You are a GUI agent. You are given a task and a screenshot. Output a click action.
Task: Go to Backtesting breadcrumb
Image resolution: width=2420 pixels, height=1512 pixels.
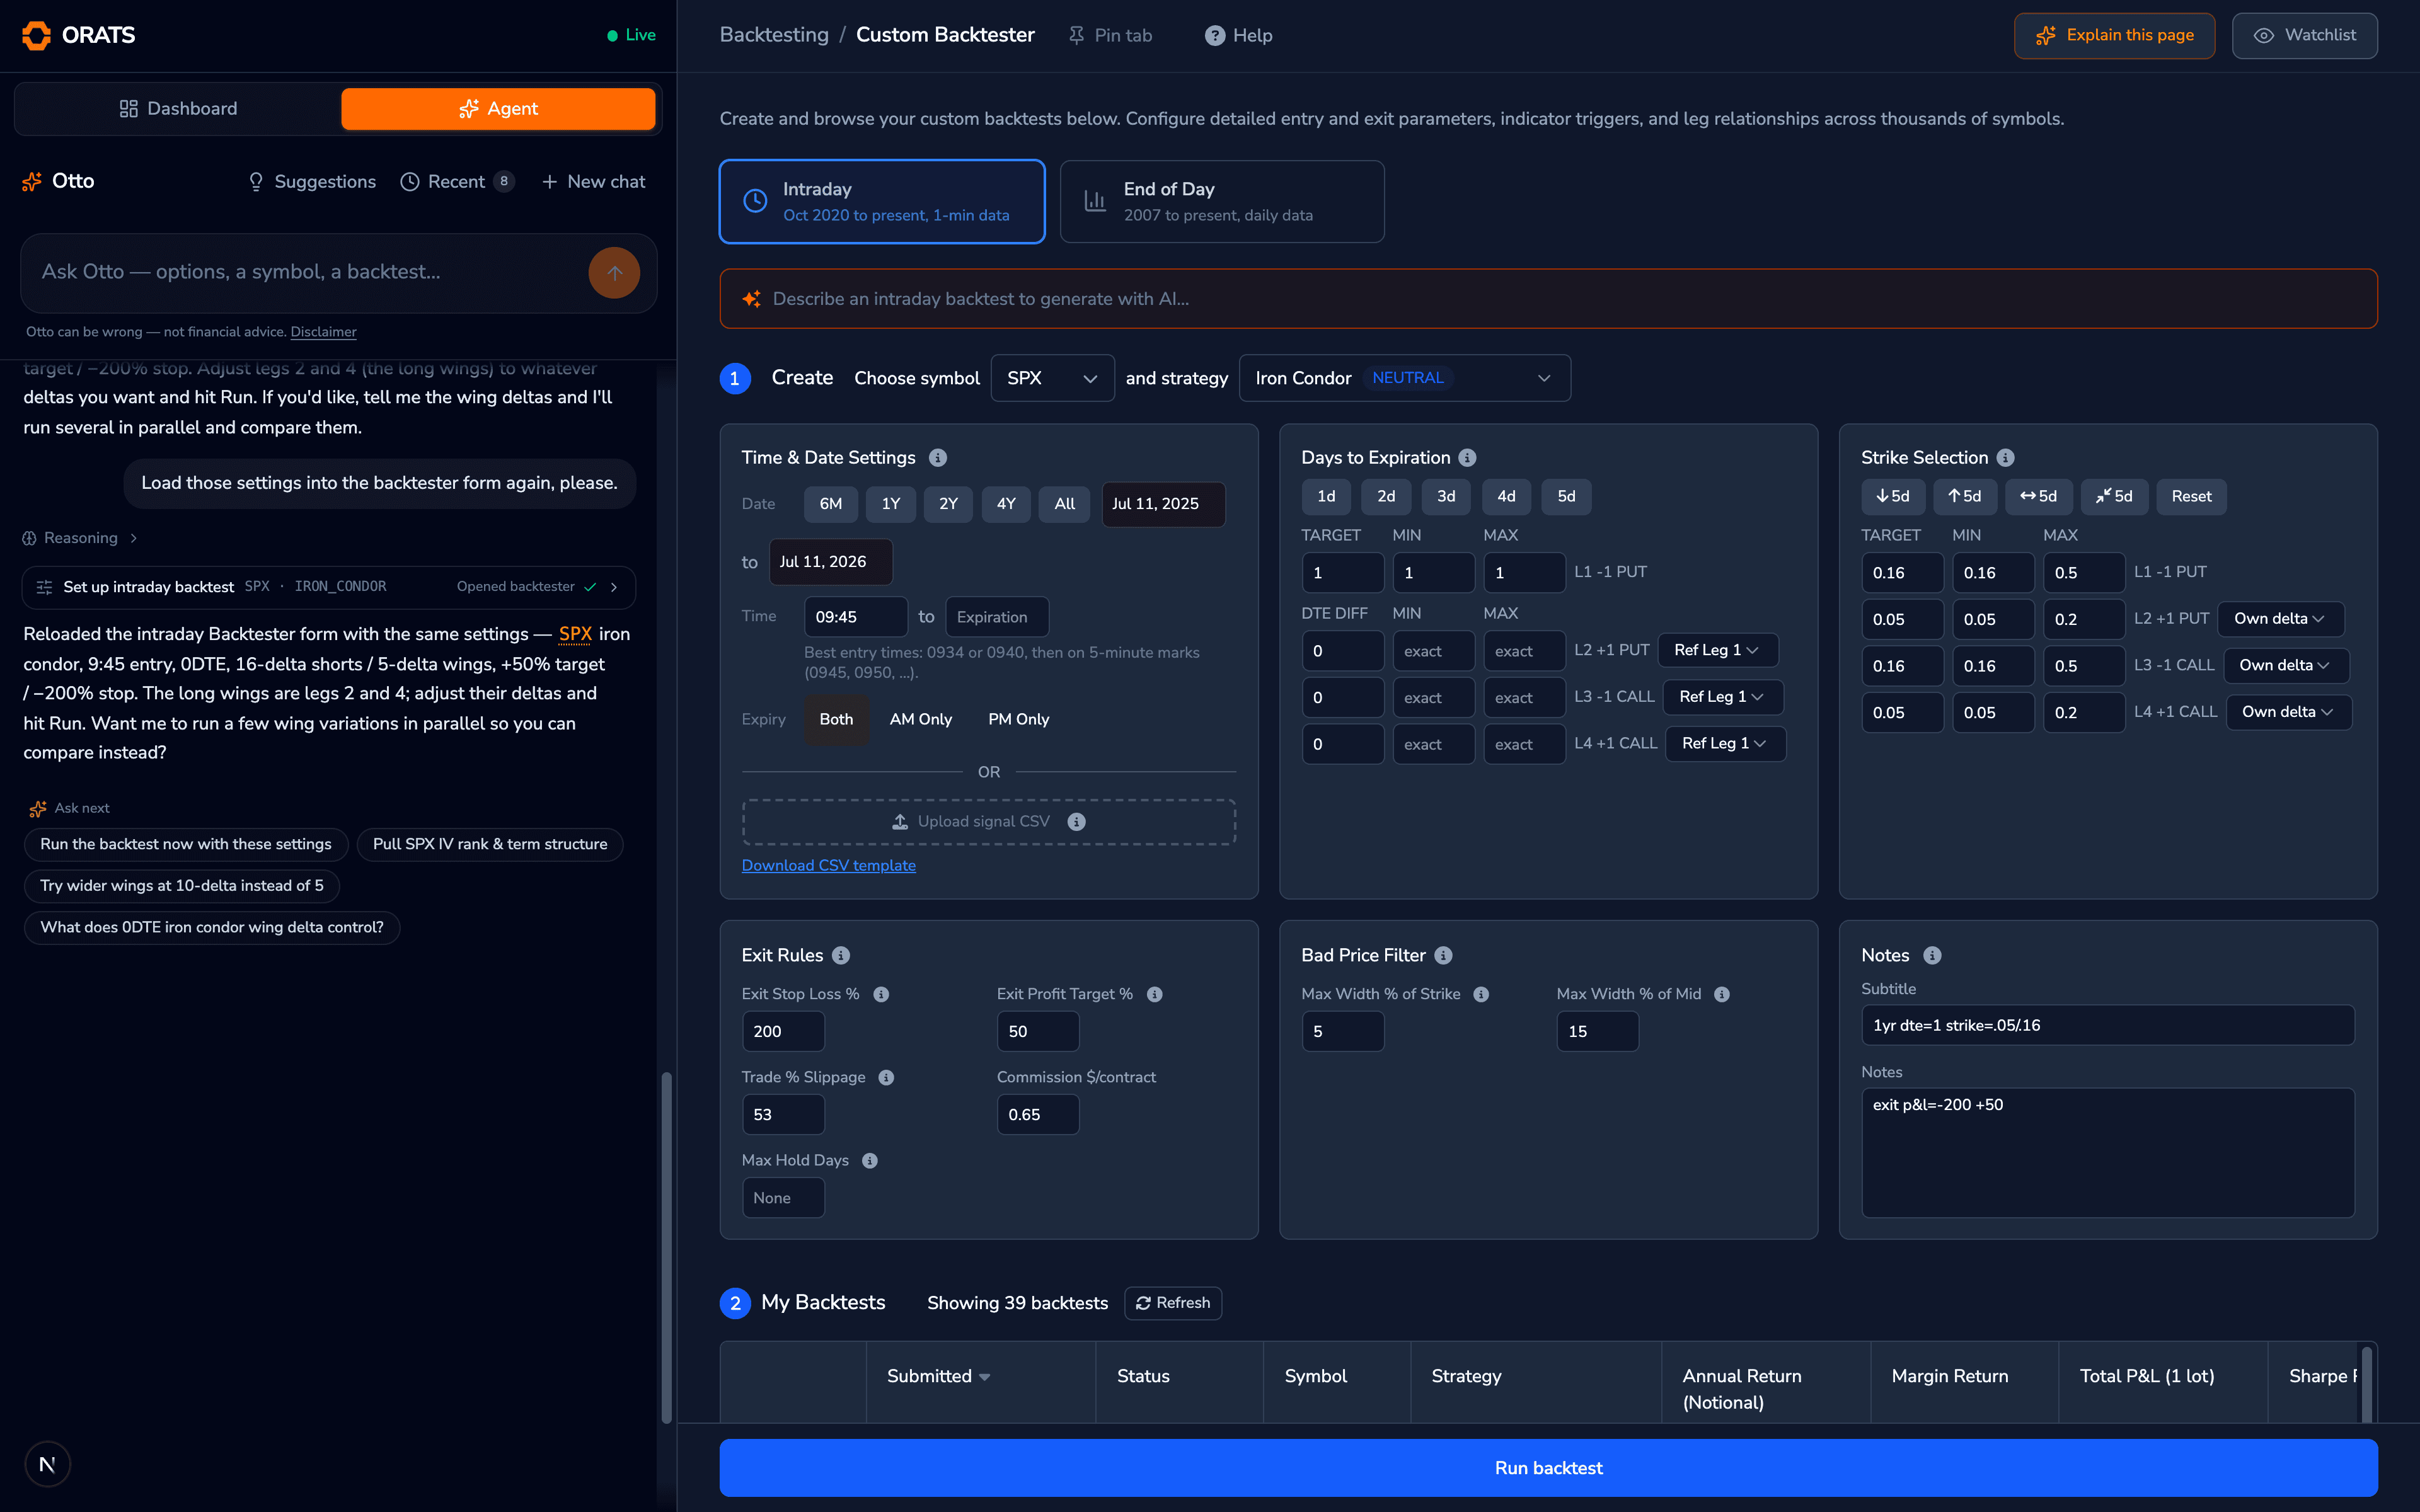coord(774,35)
